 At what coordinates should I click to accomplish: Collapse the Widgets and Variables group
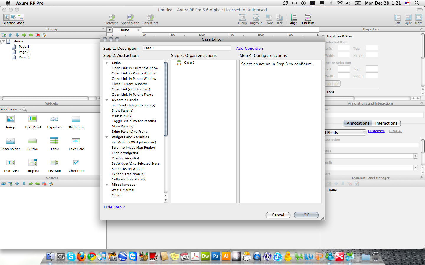(x=107, y=137)
